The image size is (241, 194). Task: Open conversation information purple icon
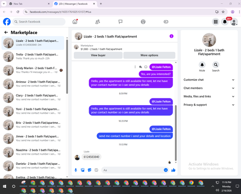(172, 36)
